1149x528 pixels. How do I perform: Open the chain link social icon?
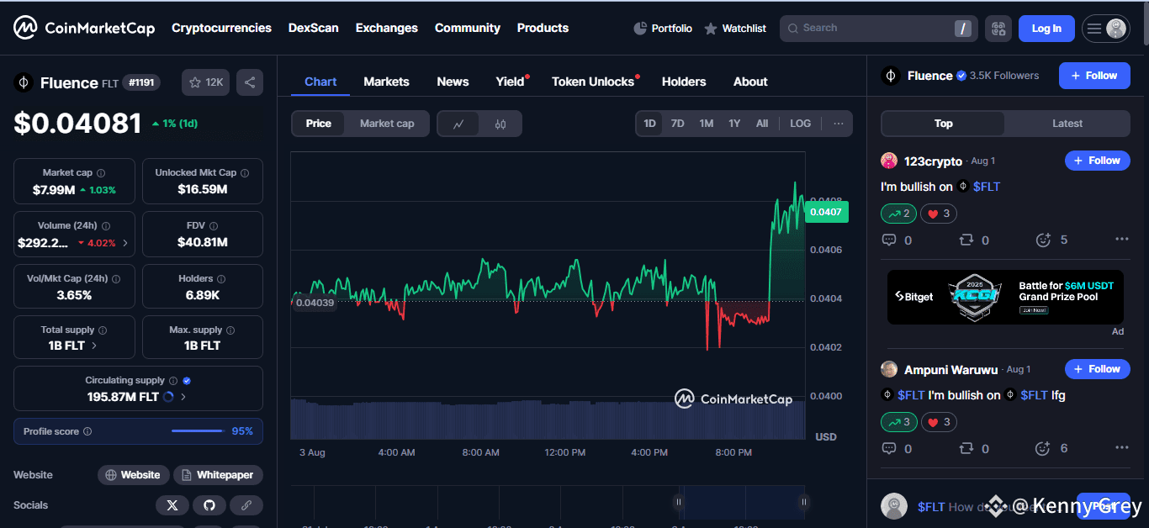[x=246, y=505]
